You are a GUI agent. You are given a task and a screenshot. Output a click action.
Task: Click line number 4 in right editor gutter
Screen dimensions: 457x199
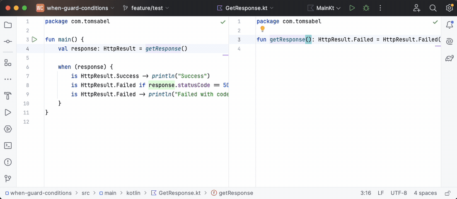coord(239,48)
